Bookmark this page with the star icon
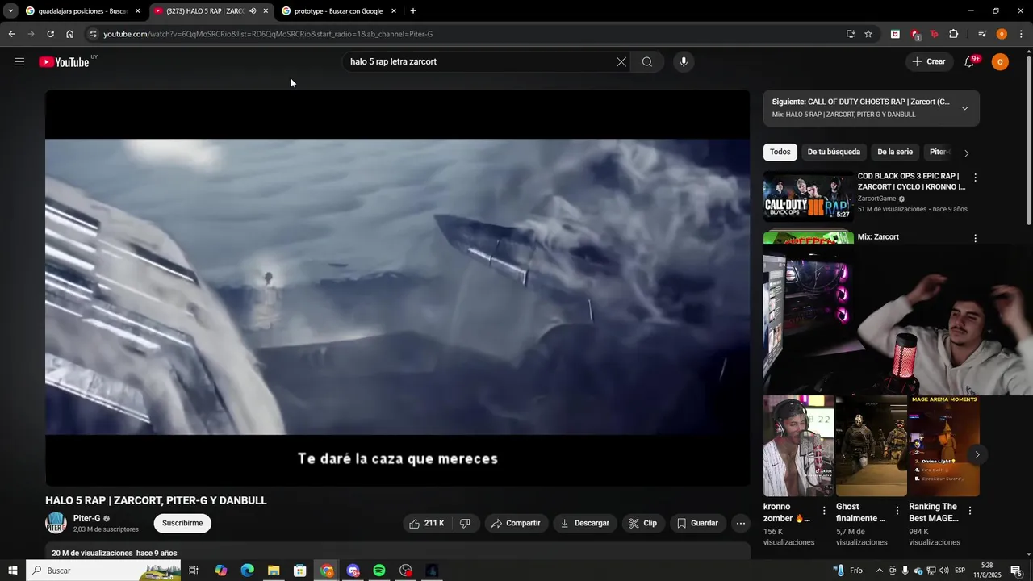The width and height of the screenshot is (1033, 581). tap(868, 34)
